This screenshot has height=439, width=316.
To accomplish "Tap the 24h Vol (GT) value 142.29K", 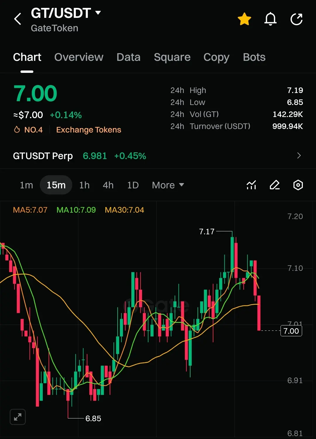I will [288, 114].
